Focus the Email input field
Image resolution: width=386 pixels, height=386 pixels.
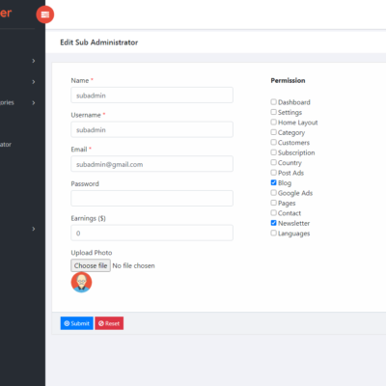coord(152,164)
